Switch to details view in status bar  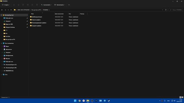click(x=181, y=97)
